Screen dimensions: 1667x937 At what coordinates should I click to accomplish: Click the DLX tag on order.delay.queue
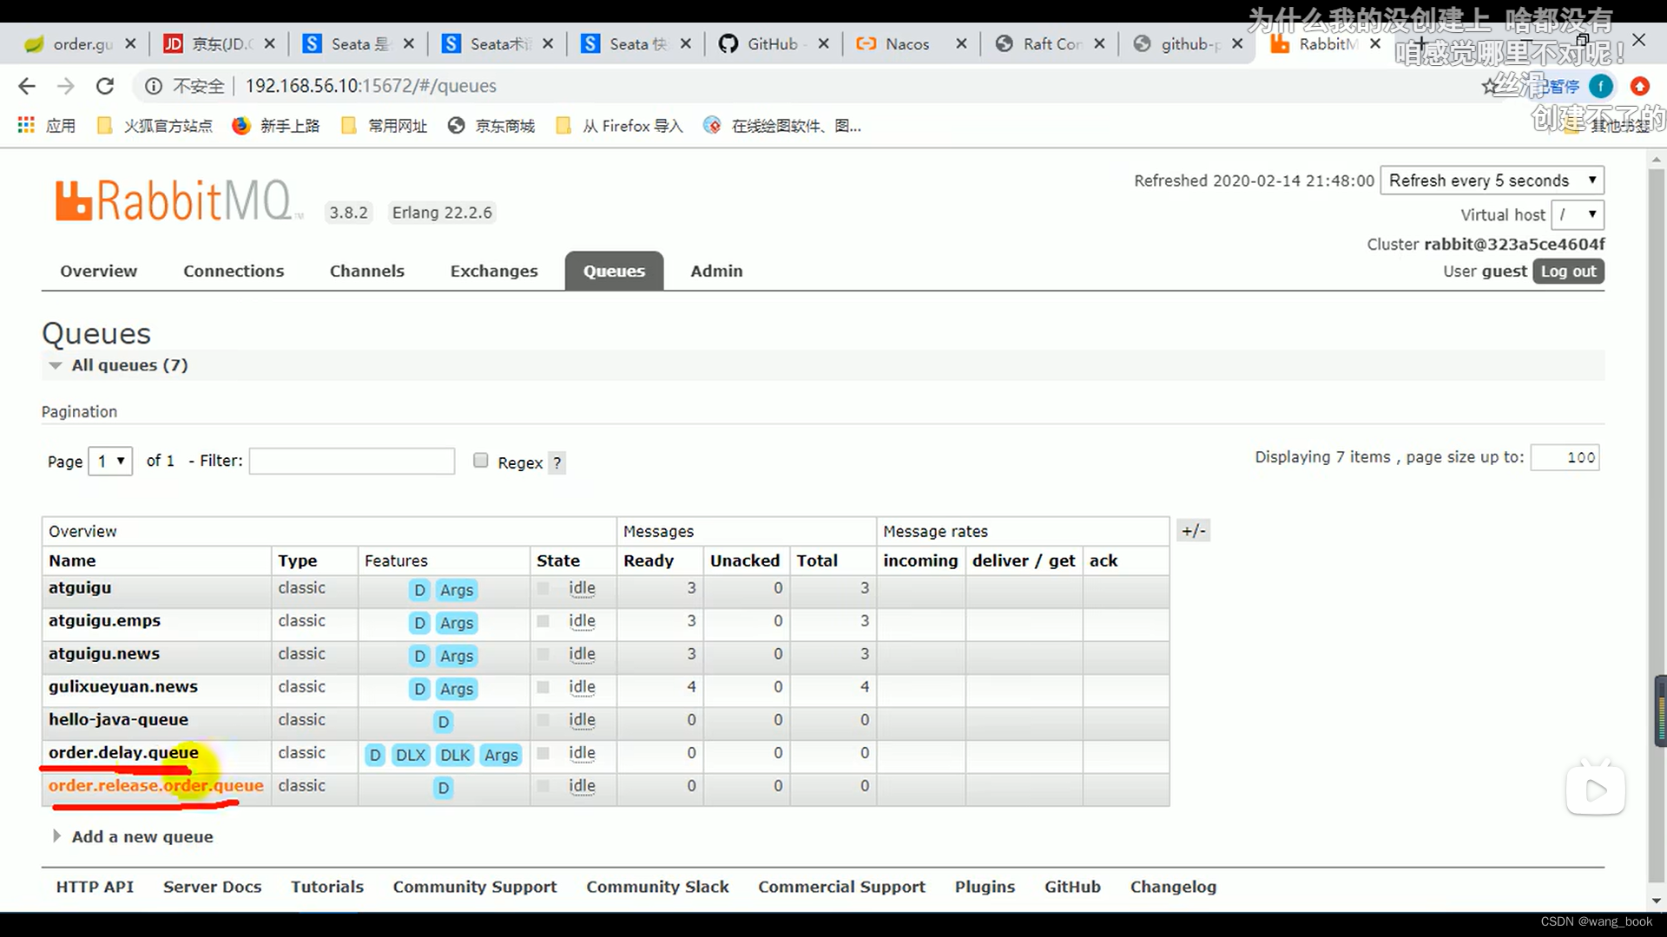(x=410, y=754)
